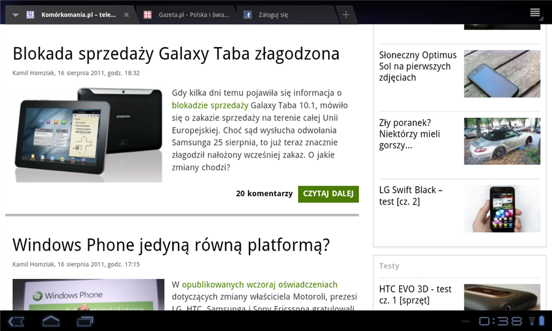Open the browser menu icon

click(535, 13)
